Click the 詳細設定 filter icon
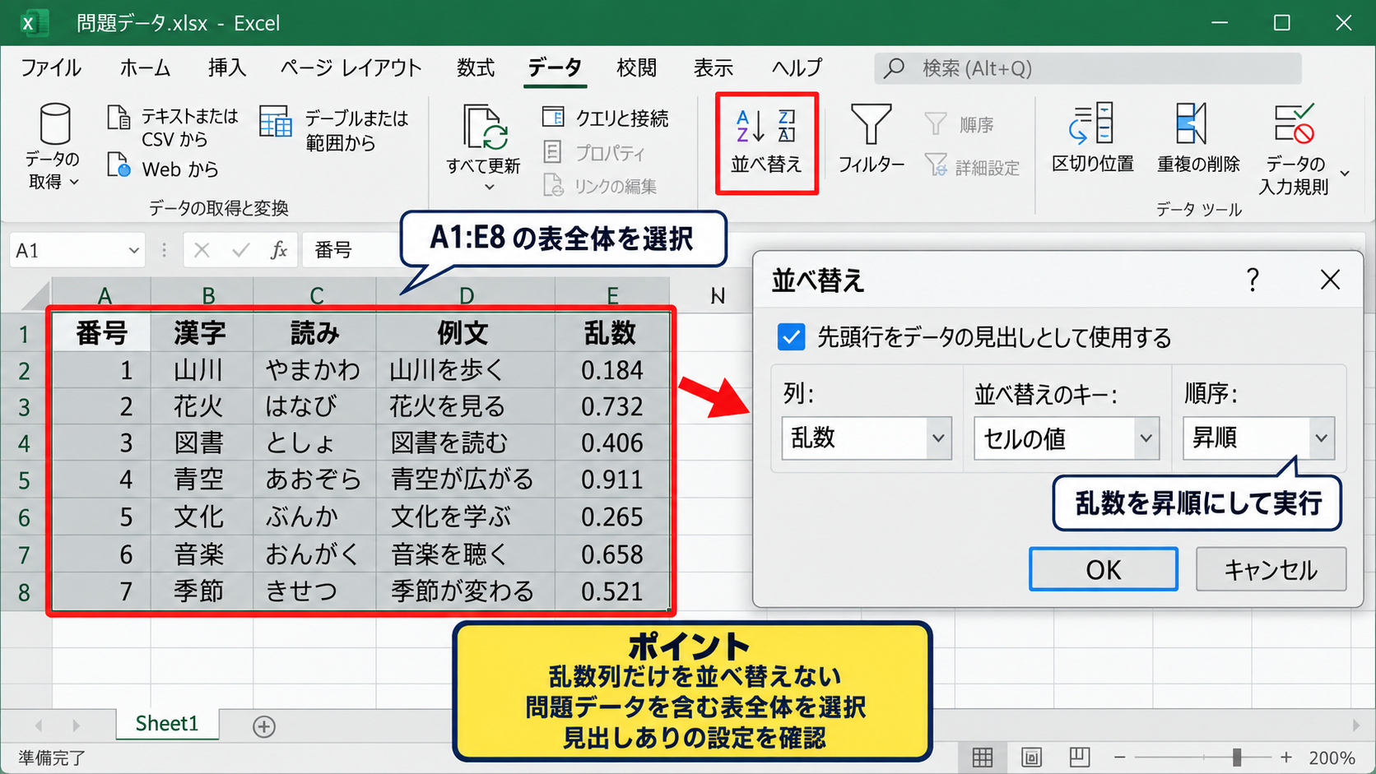The height and width of the screenshot is (774, 1376). click(x=936, y=165)
